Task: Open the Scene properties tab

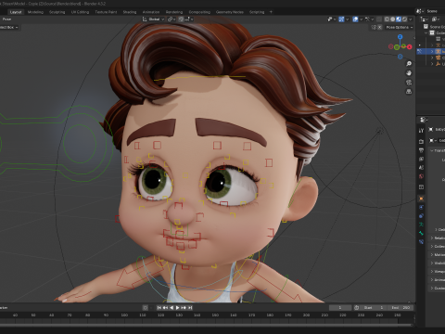Action: click(x=421, y=168)
